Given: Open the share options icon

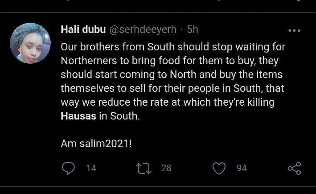Looking at the screenshot, I should (294, 168).
